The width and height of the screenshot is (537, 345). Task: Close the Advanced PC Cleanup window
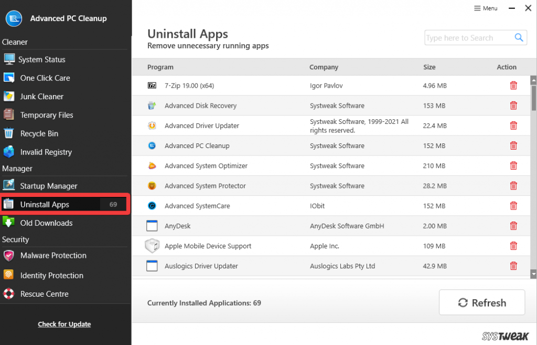point(528,8)
